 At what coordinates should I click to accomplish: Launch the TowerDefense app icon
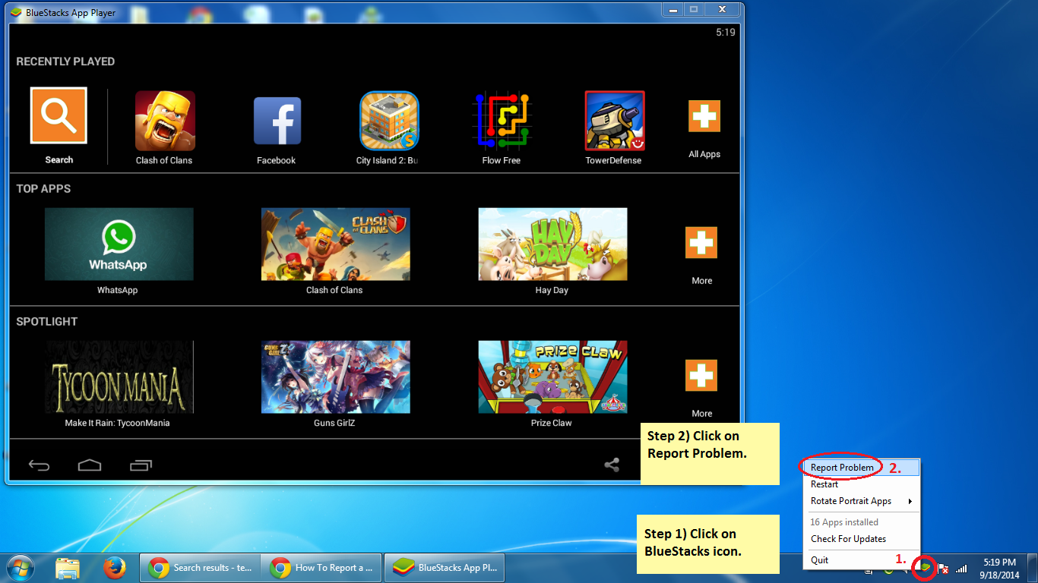click(615, 121)
